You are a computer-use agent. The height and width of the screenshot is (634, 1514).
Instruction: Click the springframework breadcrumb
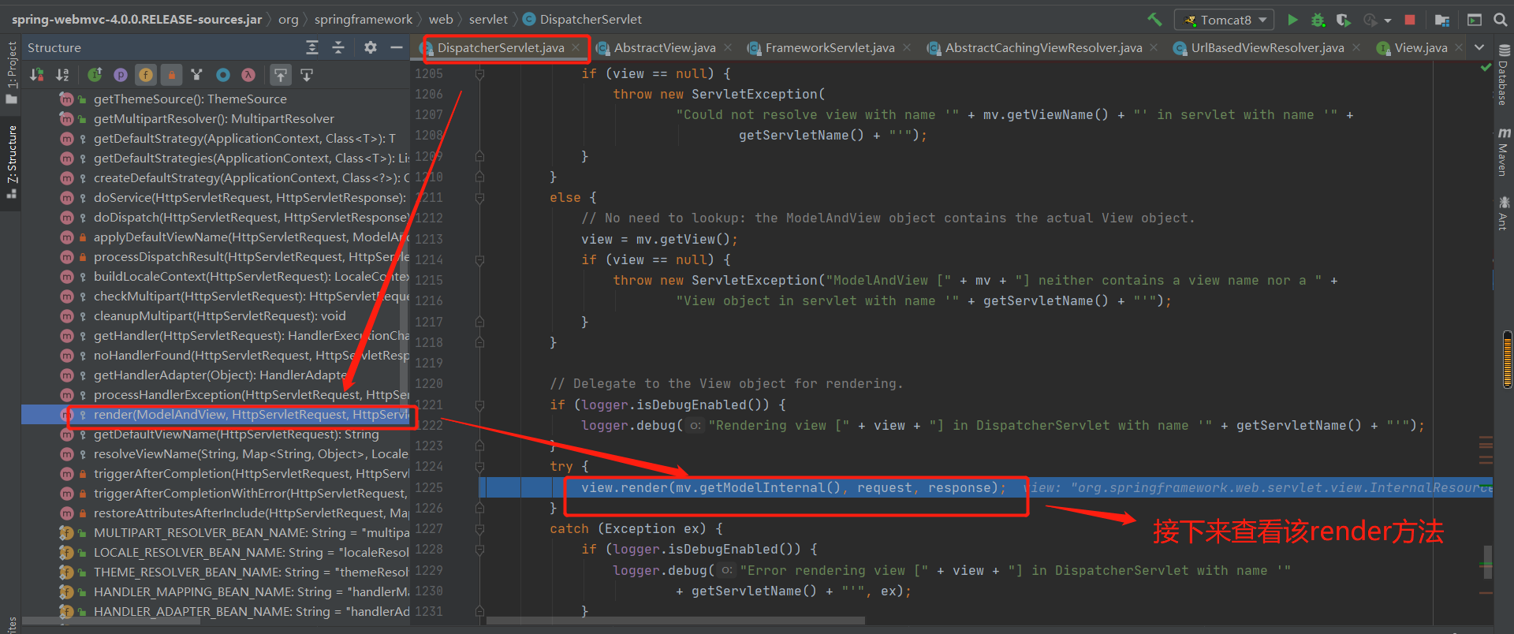(x=364, y=19)
